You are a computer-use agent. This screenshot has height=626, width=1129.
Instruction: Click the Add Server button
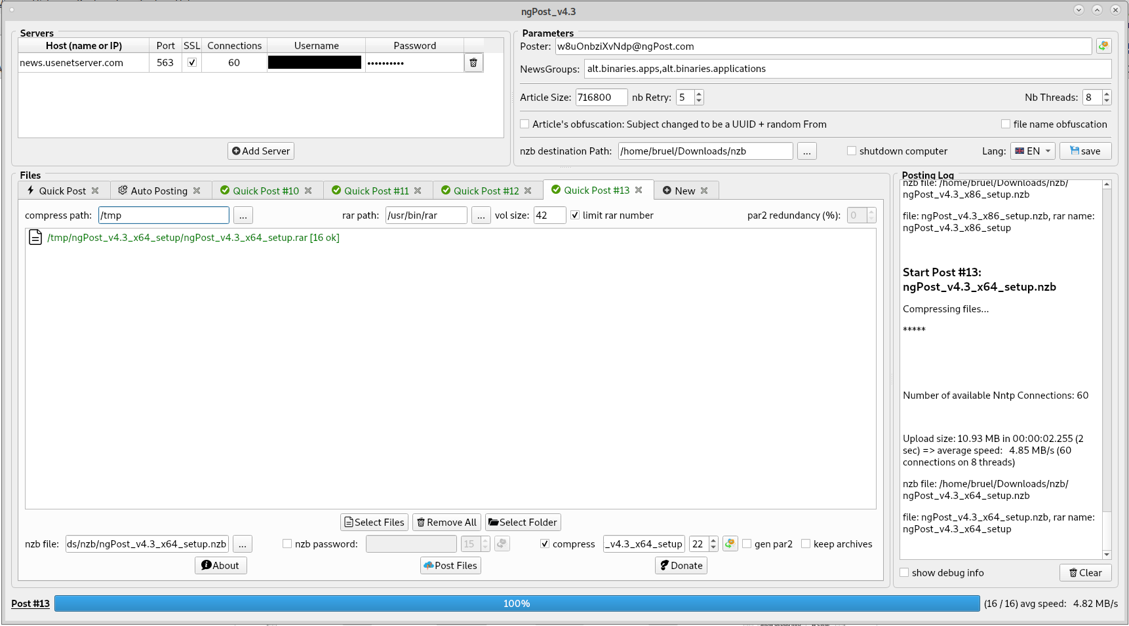261,151
